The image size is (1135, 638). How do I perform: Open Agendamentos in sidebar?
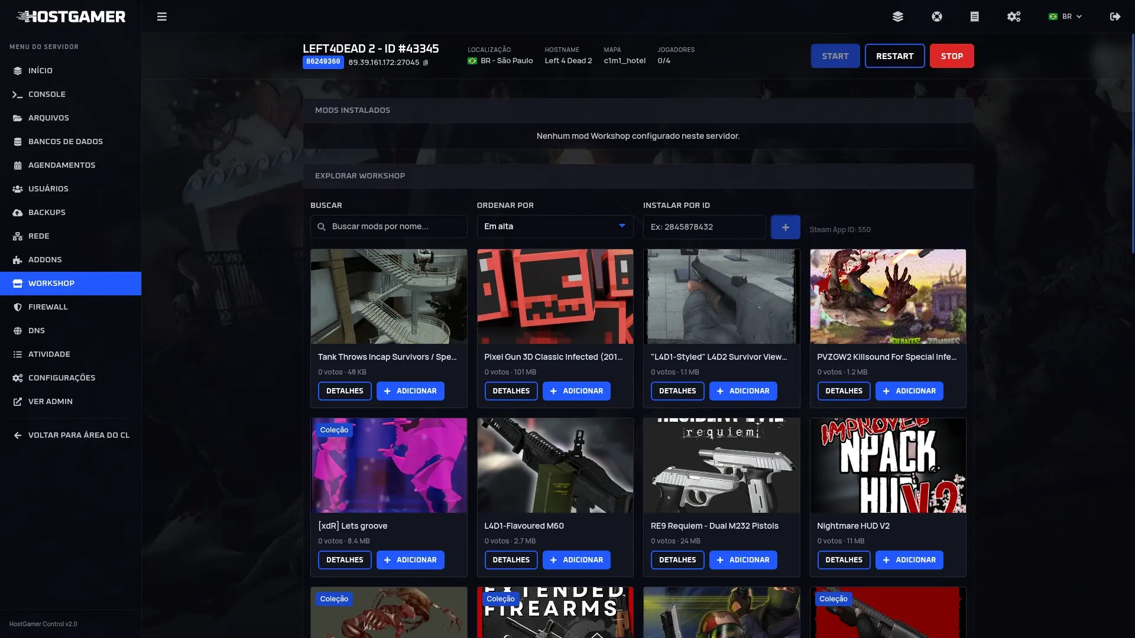pos(71,165)
